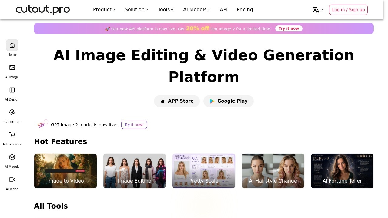Open the AI Hairstyle Change card
388x218 pixels.
pyautogui.click(x=273, y=171)
